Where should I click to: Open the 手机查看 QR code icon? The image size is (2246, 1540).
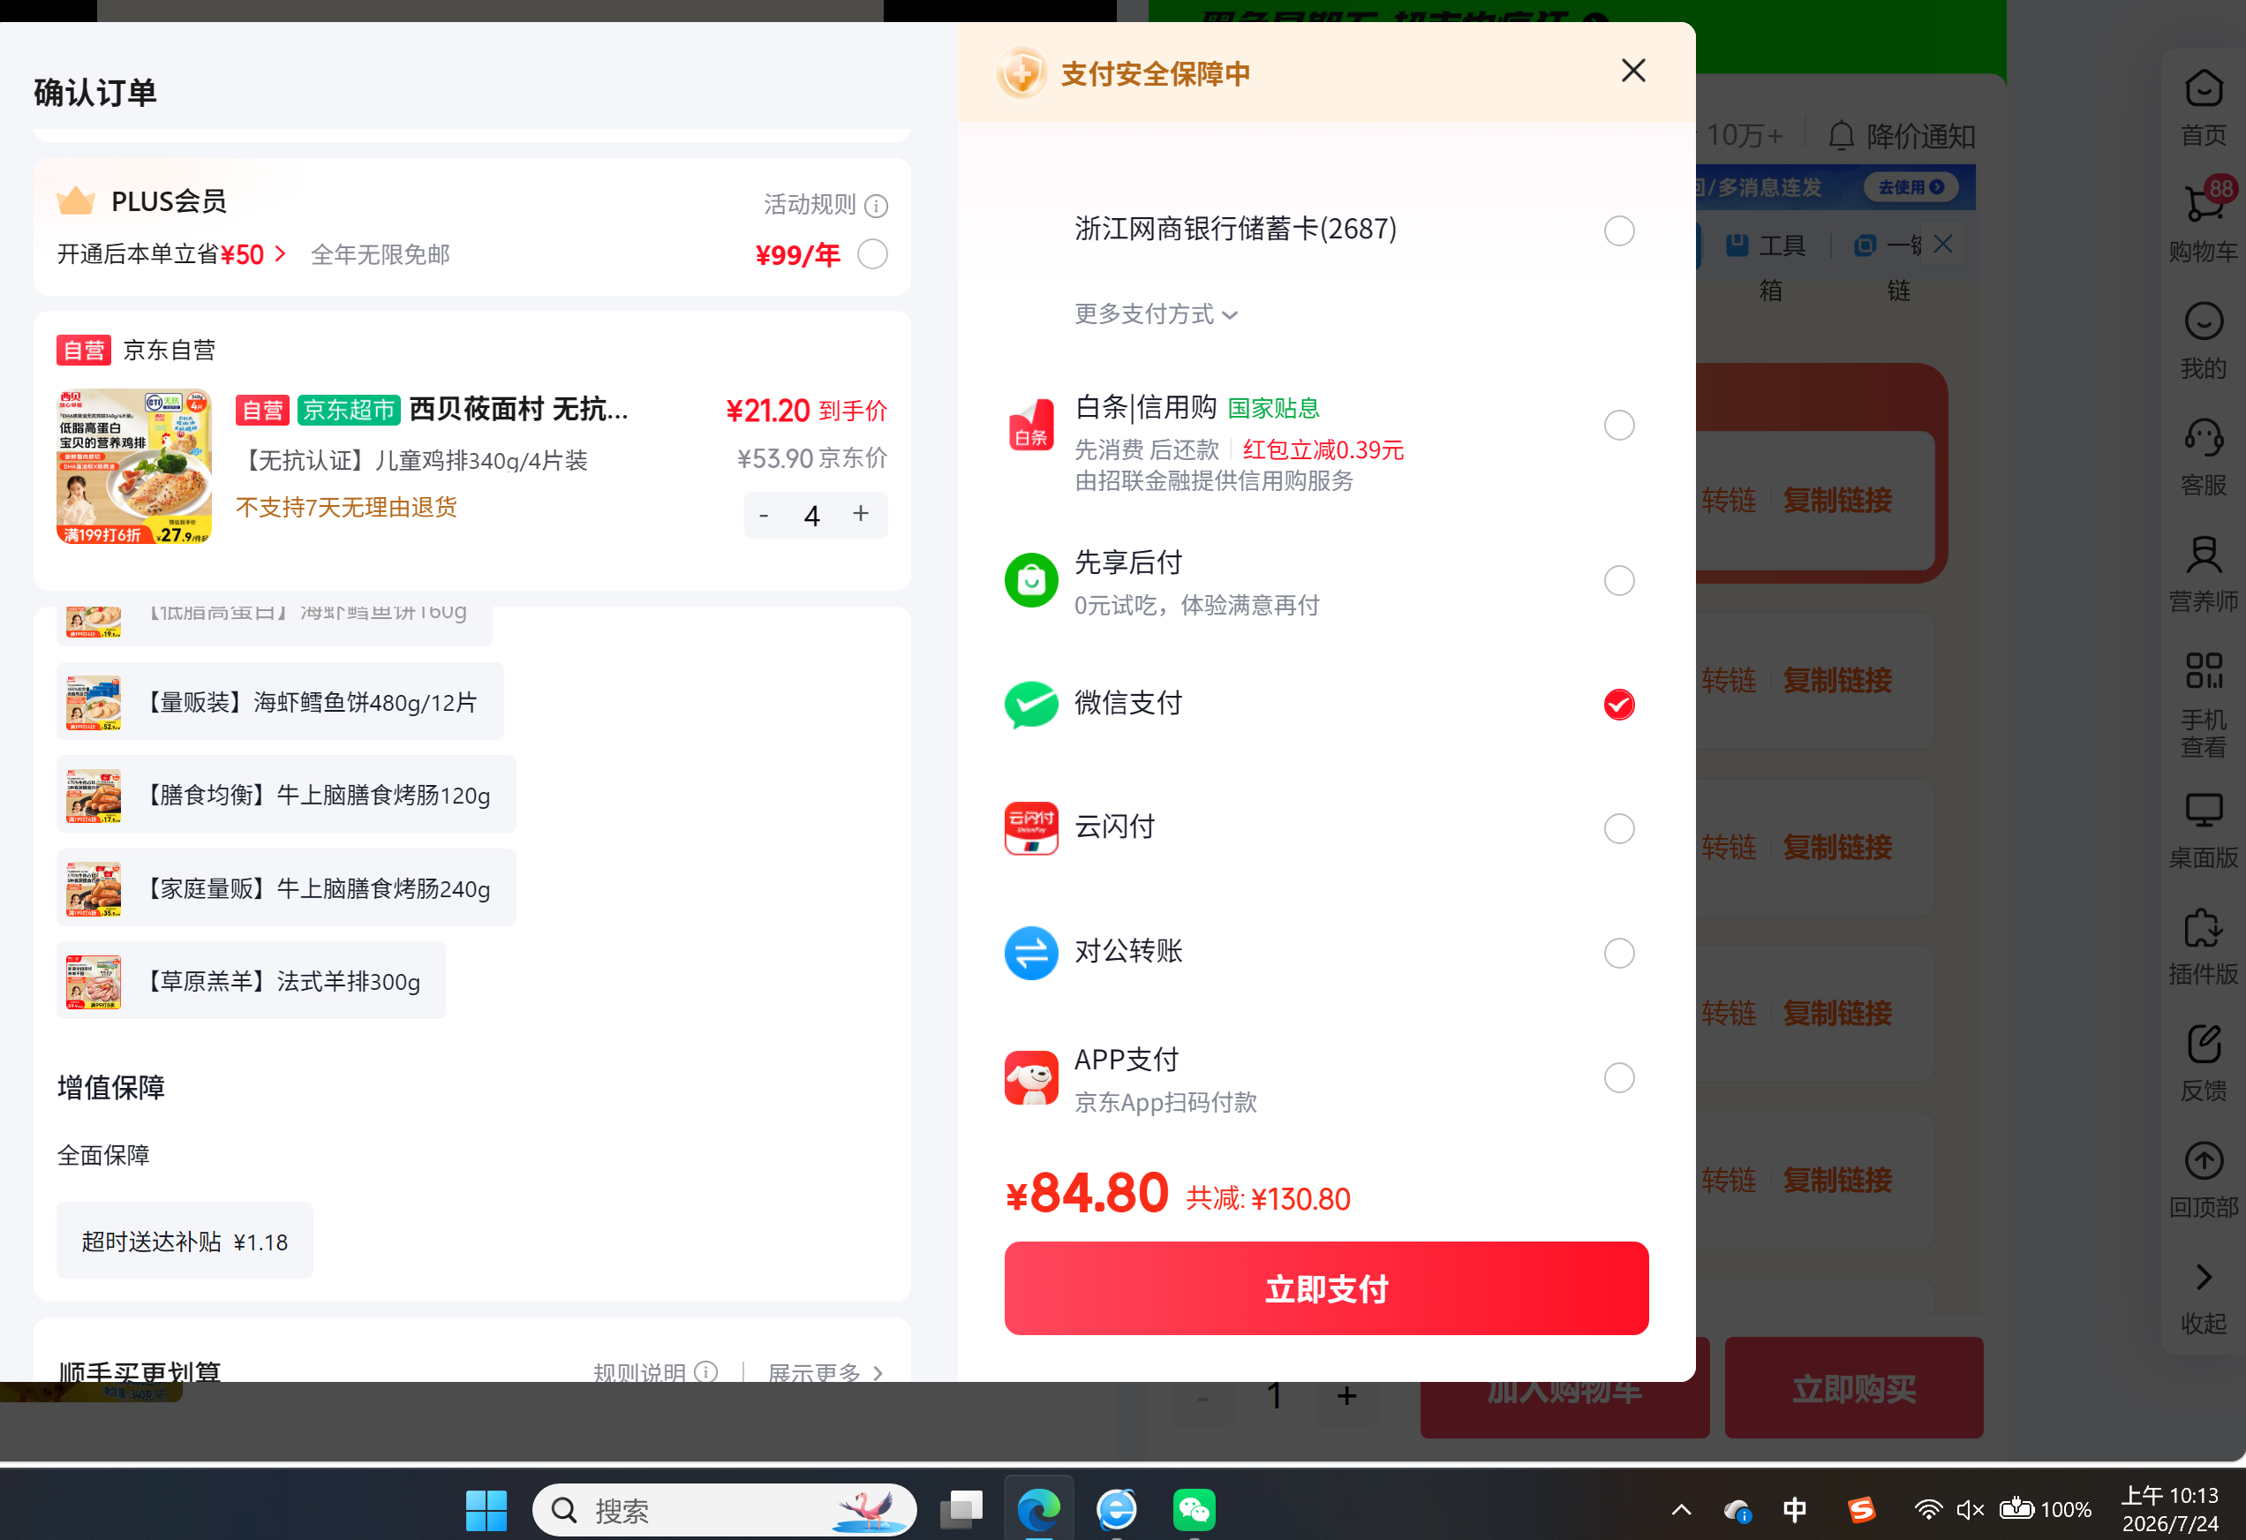tap(2203, 671)
